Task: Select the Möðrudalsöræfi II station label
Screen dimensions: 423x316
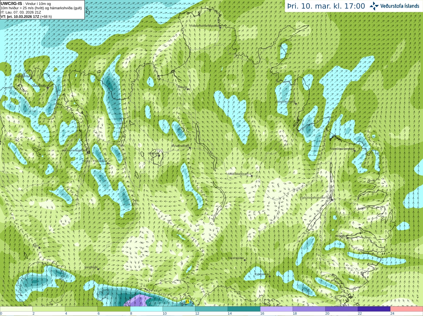Action: [x=240, y=174]
